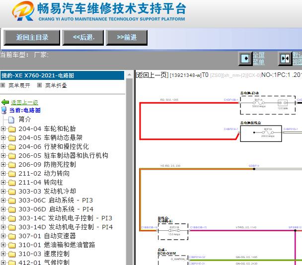Click folder icon for 206-05 驻车制动器和执行机构
Image resolution: width=302 pixels, height=265 pixels.
12,156
